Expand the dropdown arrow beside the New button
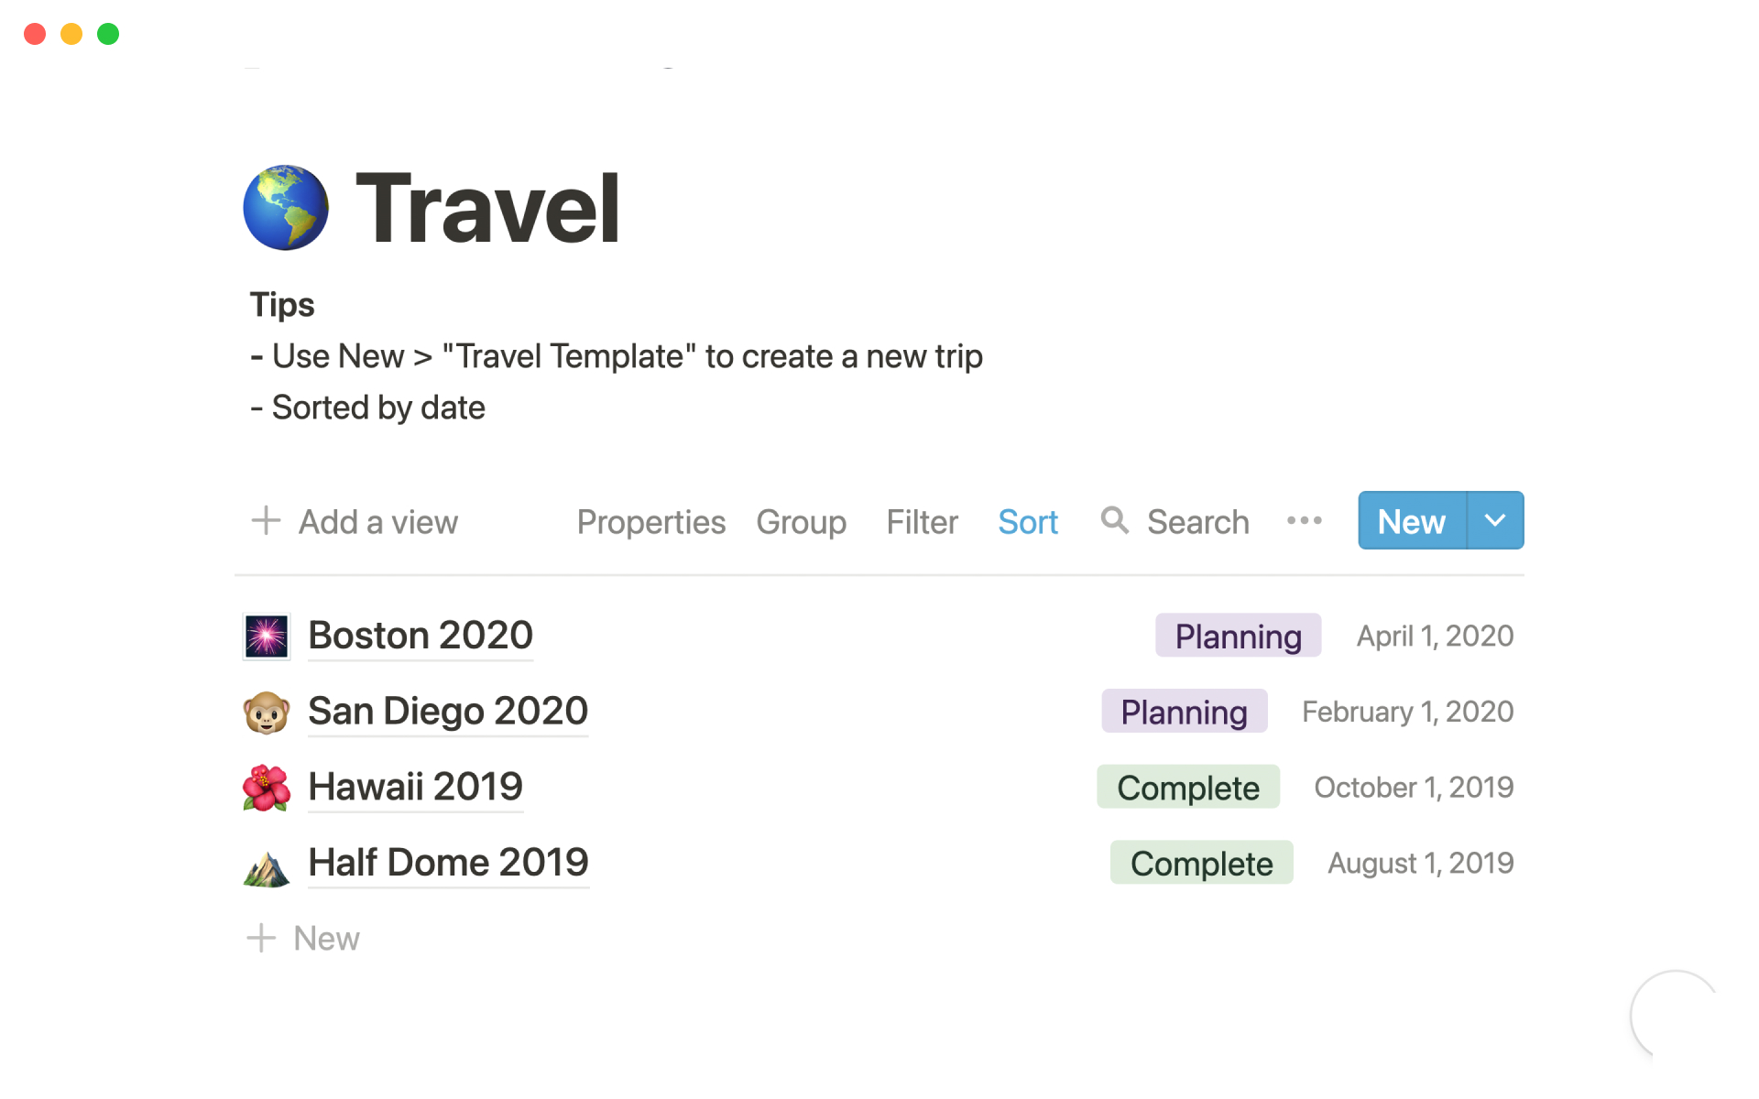Image resolution: width=1759 pixels, height=1099 pixels. tap(1495, 520)
